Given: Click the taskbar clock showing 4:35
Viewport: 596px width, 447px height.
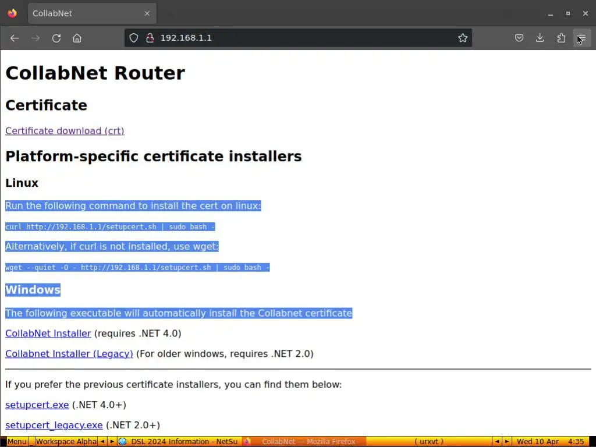Looking at the screenshot, I should (x=576, y=442).
